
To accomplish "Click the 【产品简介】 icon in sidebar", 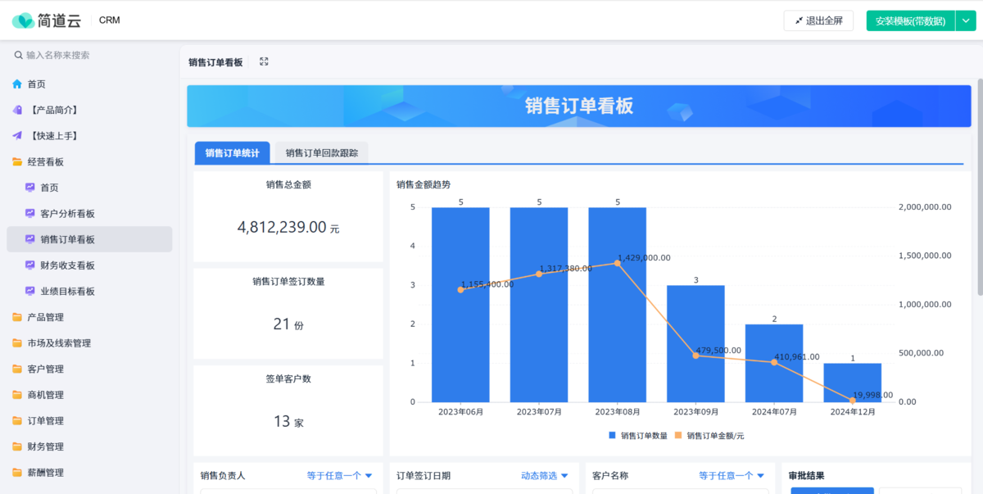I will pos(17,110).
